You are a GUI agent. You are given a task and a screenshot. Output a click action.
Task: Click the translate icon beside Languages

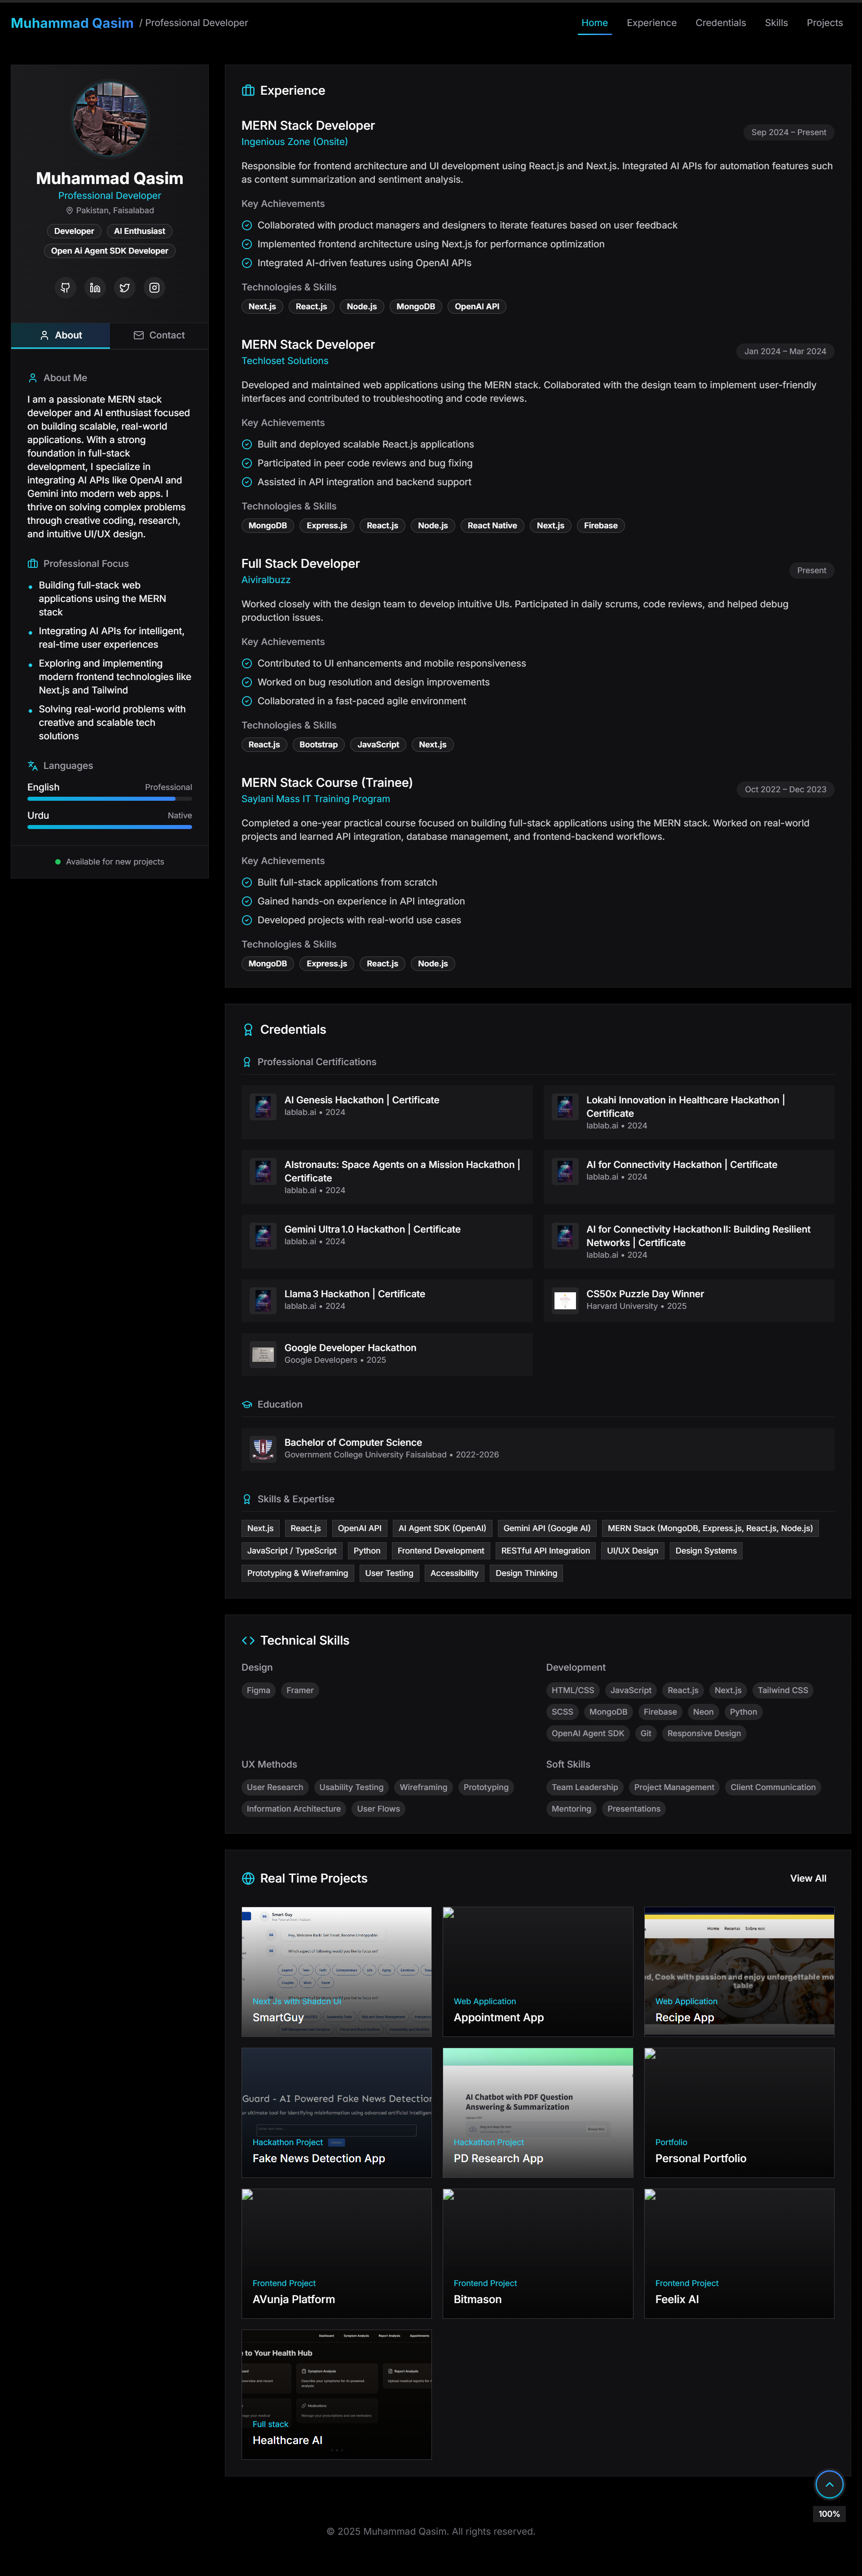[33, 766]
